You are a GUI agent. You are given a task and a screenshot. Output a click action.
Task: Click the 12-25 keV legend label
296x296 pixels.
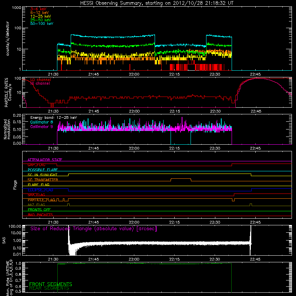click(x=41, y=16)
